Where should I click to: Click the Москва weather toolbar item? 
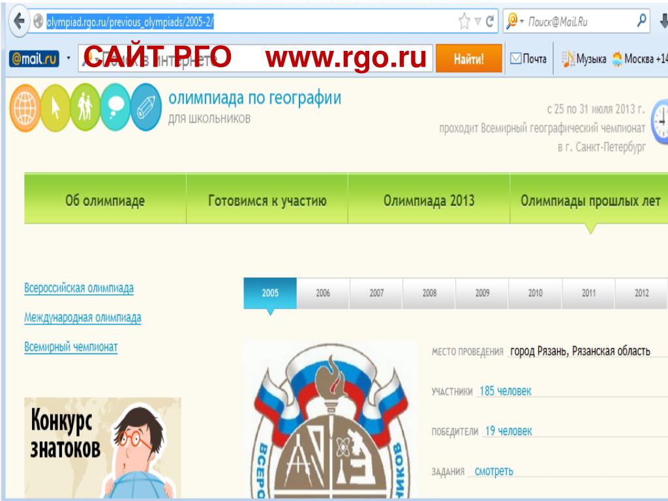[639, 58]
